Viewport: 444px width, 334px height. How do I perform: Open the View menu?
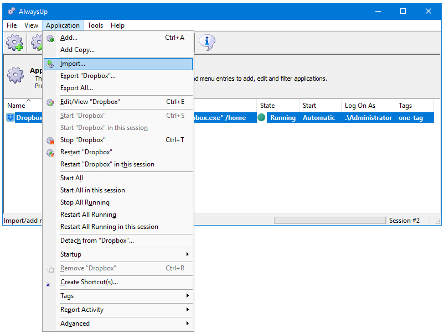click(x=31, y=25)
